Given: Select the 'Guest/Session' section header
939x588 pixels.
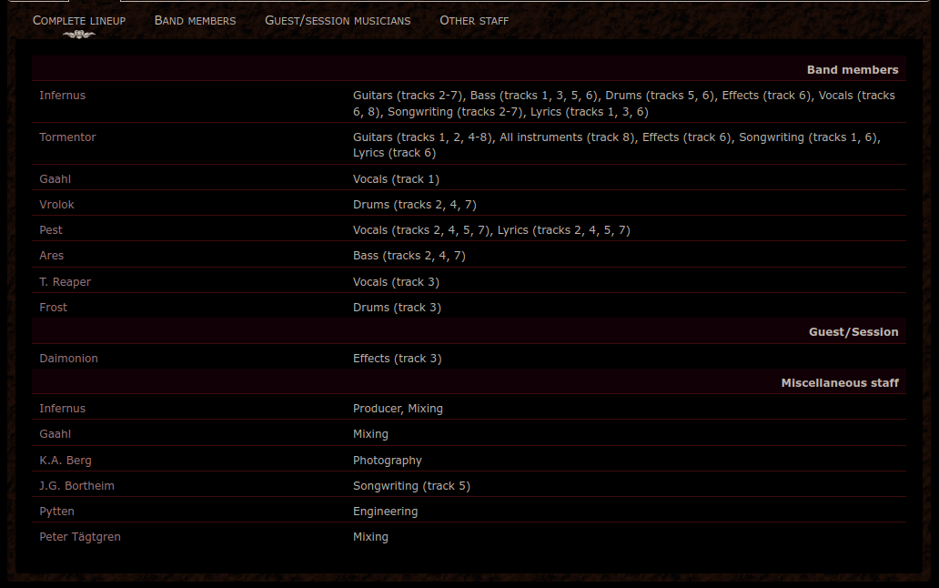Looking at the screenshot, I should pos(853,331).
